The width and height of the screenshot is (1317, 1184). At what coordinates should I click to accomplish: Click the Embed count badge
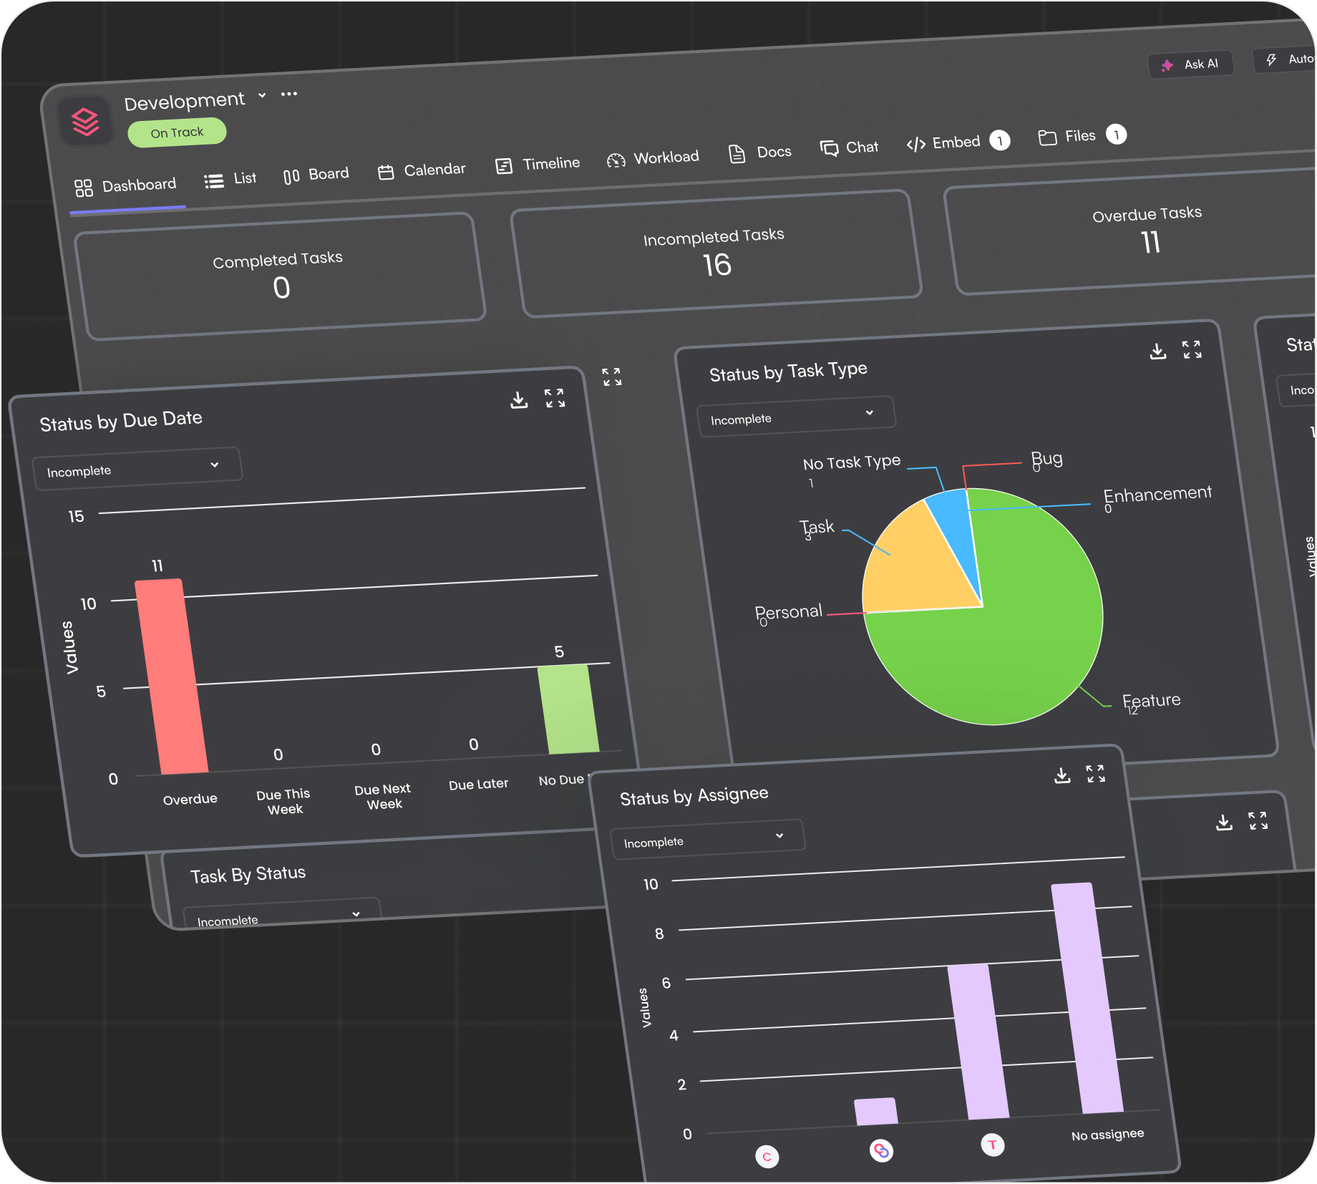tap(1000, 140)
